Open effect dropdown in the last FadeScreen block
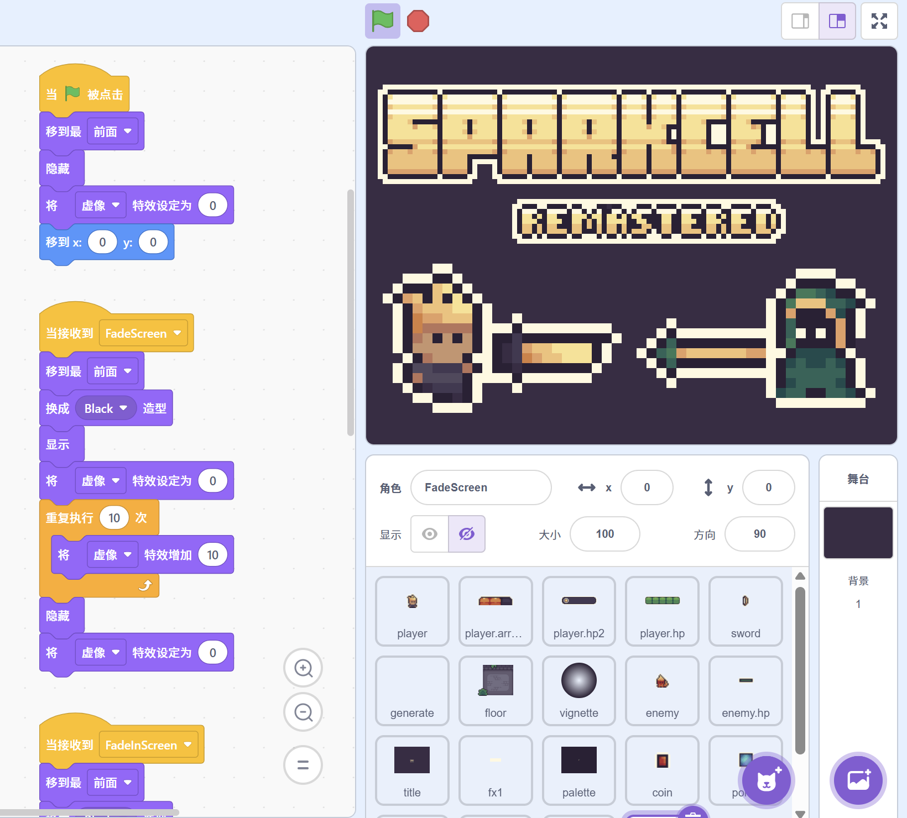Image resolution: width=907 pixels, height=818 pixels. [101, 653]
